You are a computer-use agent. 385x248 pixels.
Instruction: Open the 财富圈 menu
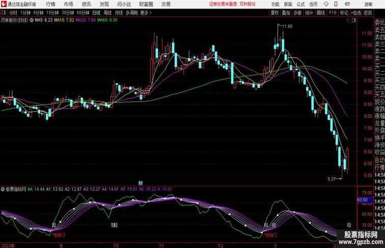click(x=146, y=4)
